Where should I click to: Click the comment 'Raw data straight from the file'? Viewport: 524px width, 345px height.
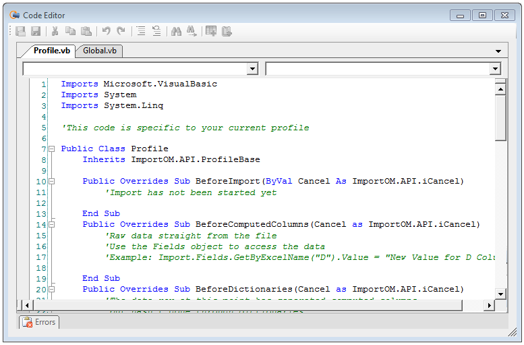[x=191, y=236]
